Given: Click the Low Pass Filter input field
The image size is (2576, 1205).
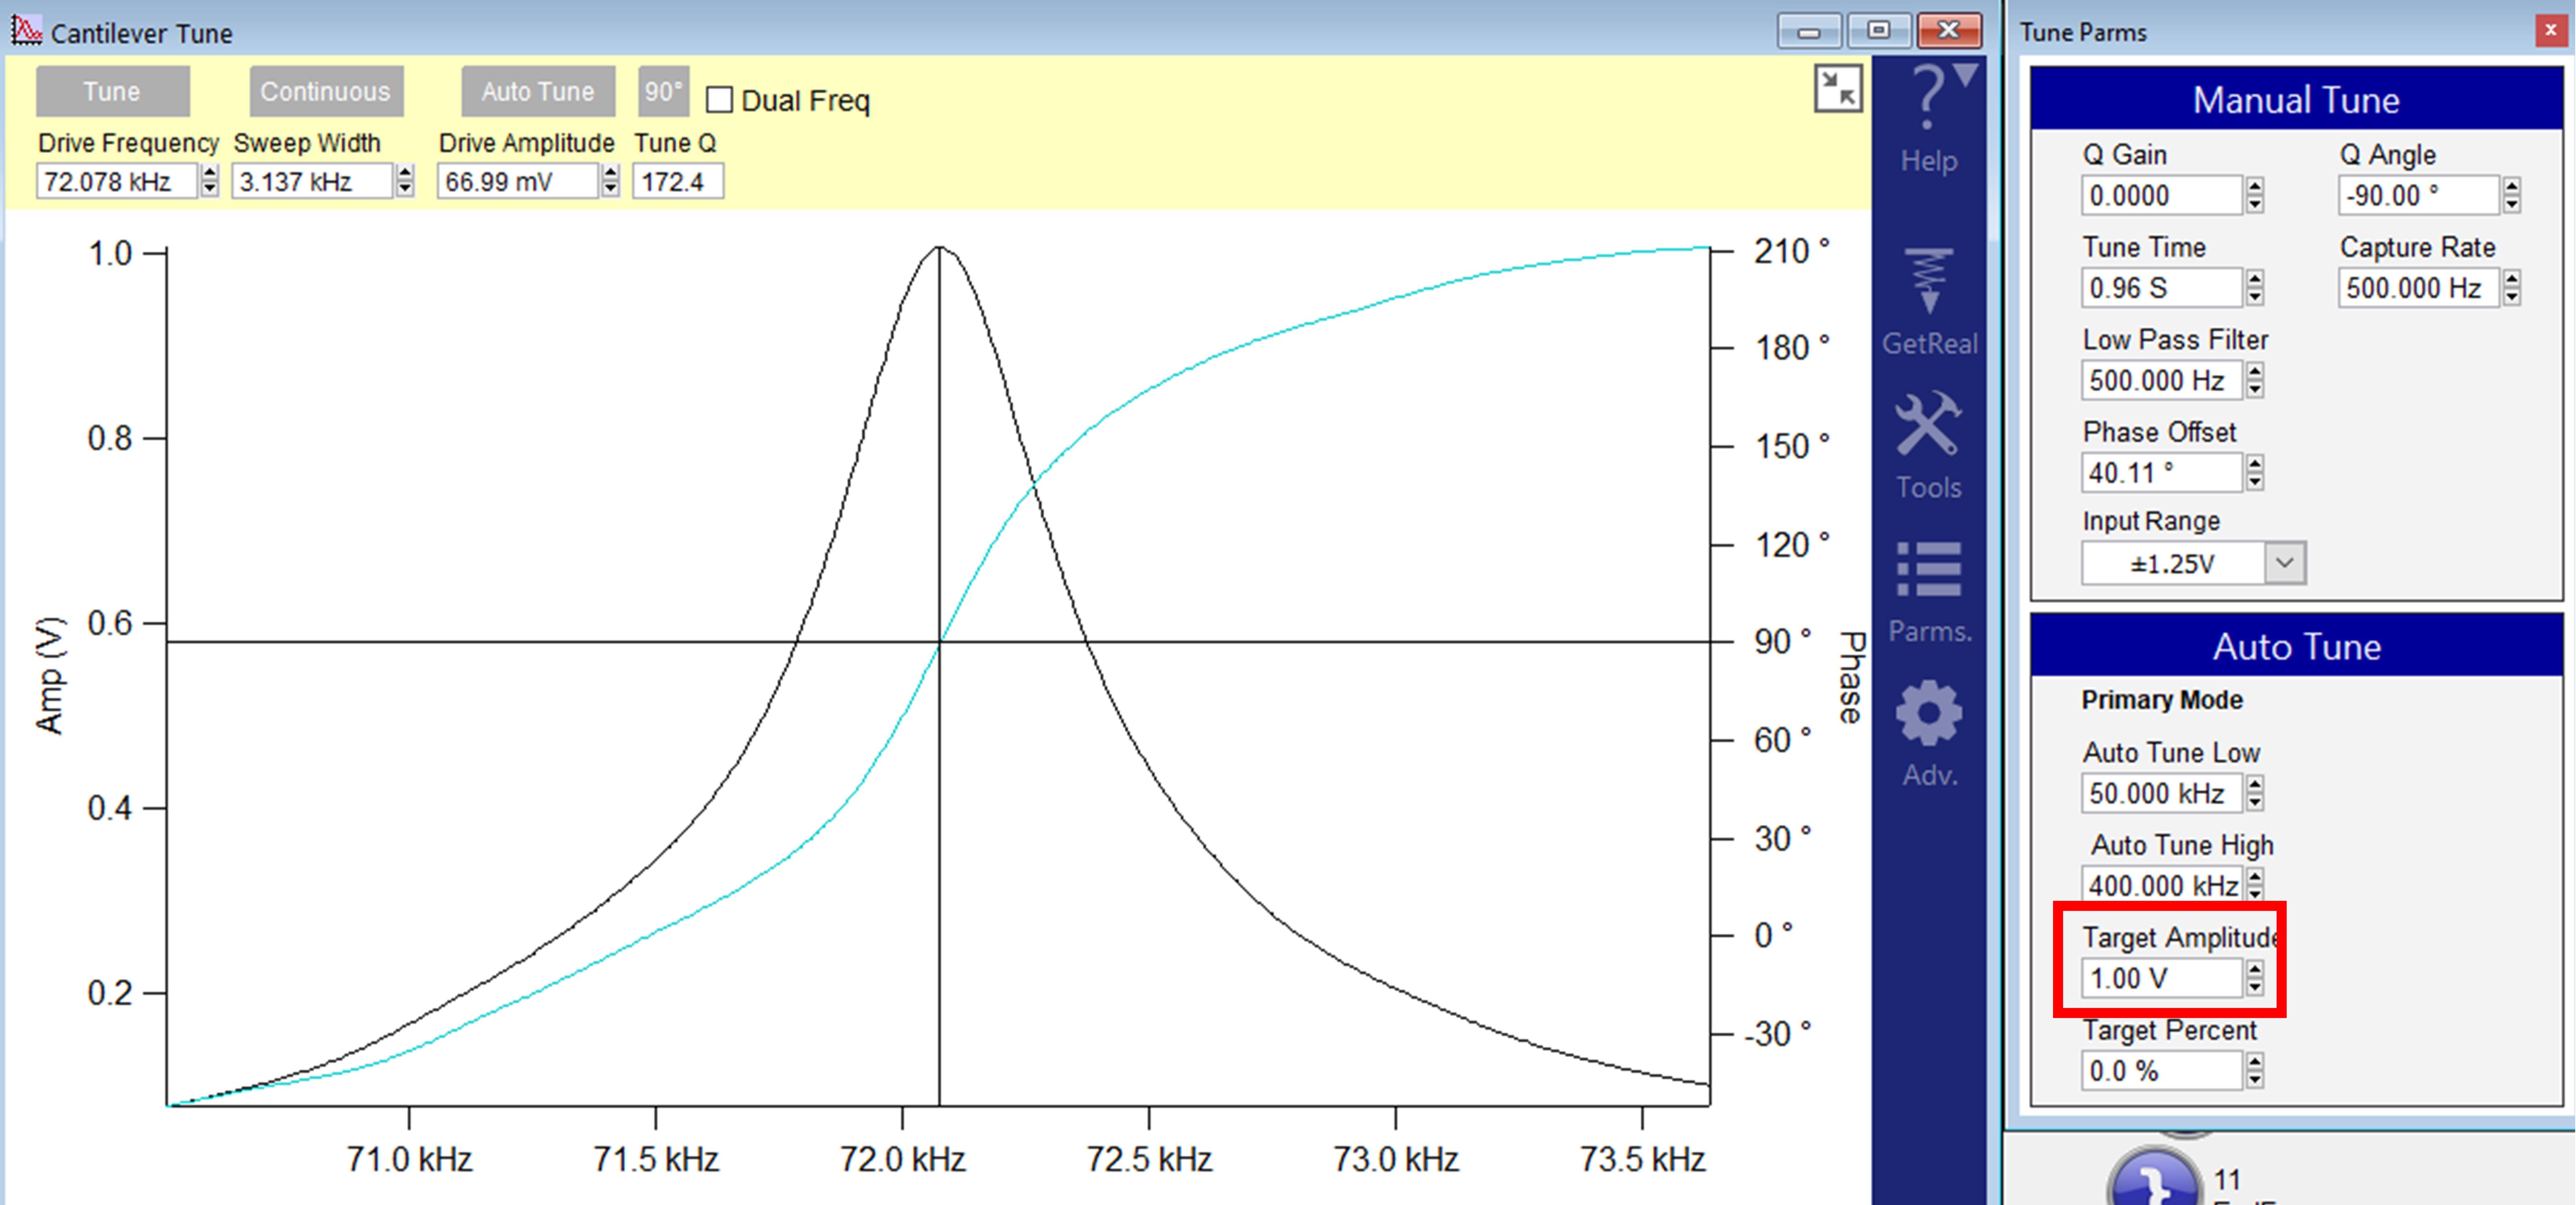Looking at the screenshot, I should (2161, 380).
